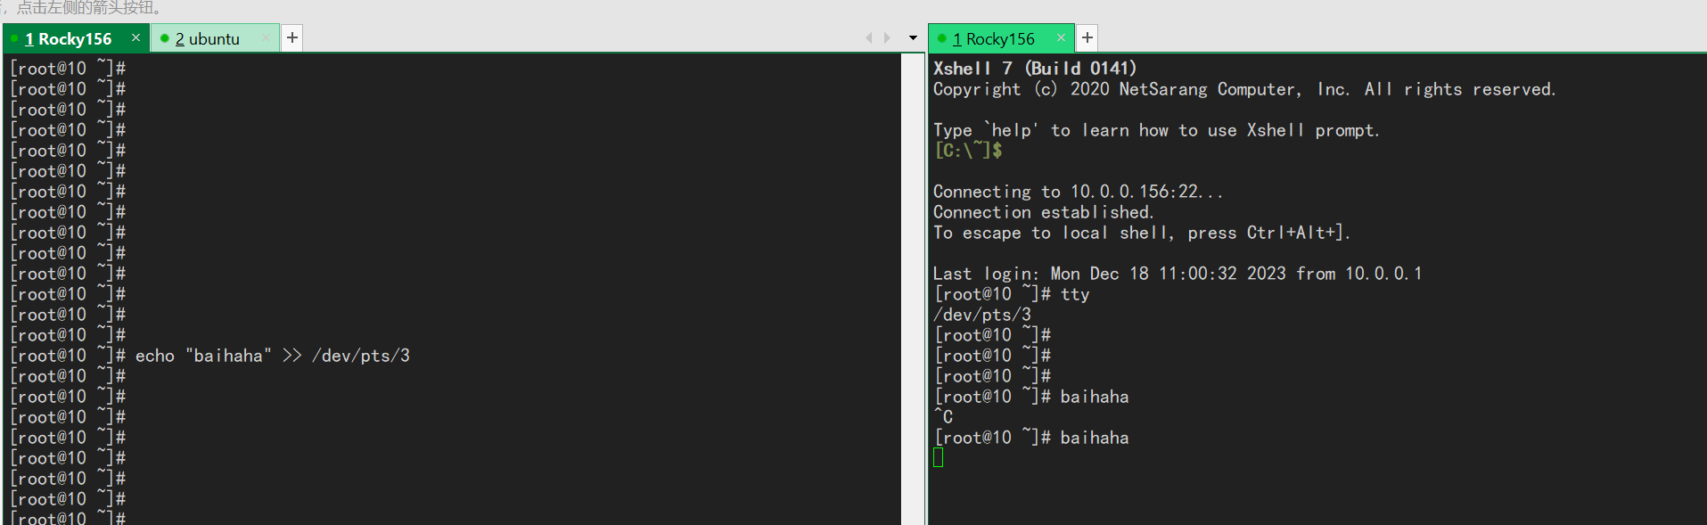
Task: Close the right-pane Rocky156 tab
Action: pyautogui.click(x=1061, y=37)
